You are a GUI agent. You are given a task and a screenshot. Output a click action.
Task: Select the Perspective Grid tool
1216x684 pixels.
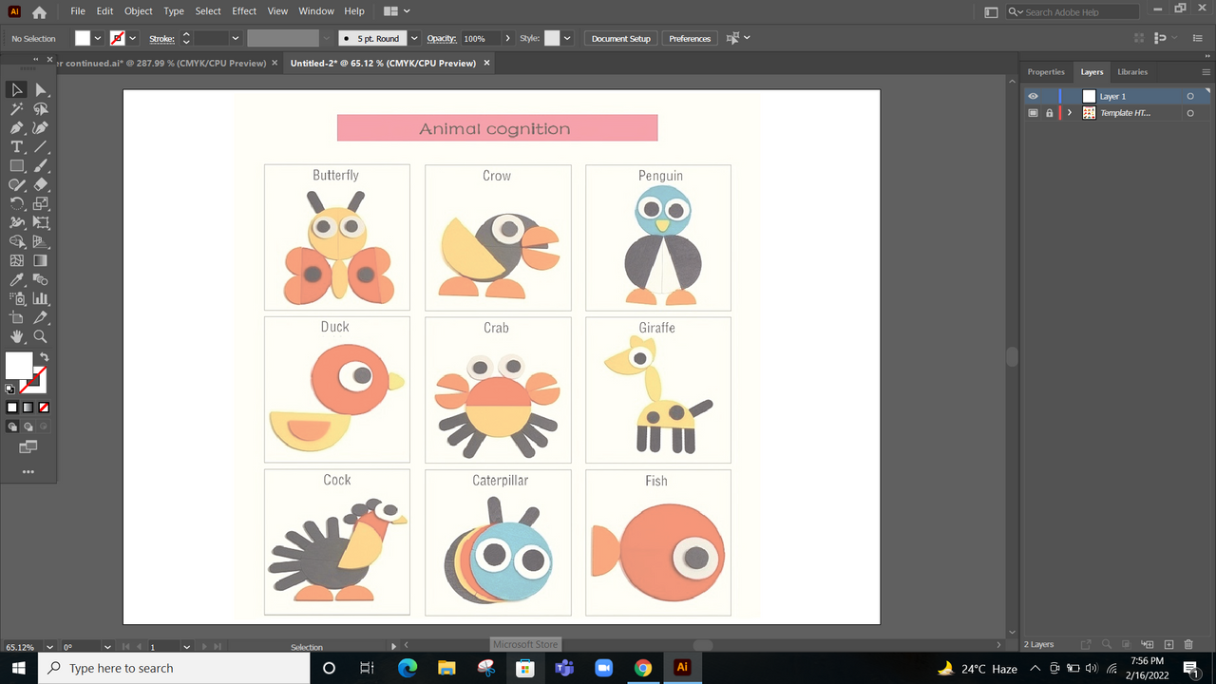(41, 241)
